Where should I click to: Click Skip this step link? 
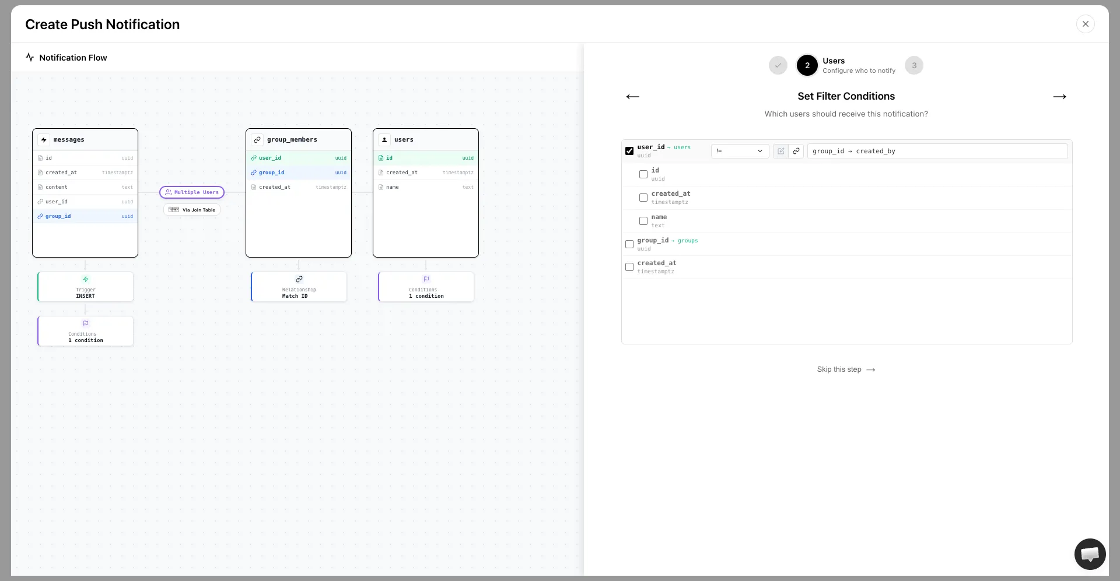click(846, 369)
